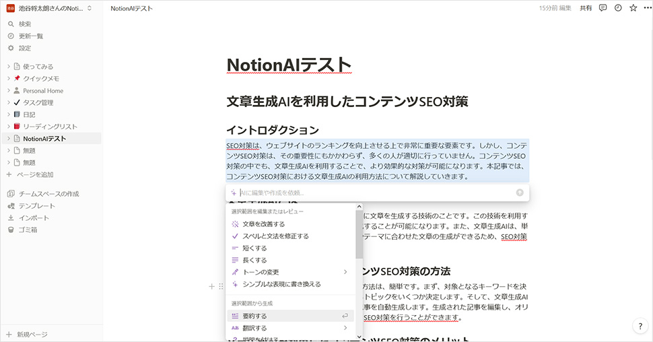Screen dimensions: 653x342
Task: Select 短くする AI option
Action: tap(291, 248)
